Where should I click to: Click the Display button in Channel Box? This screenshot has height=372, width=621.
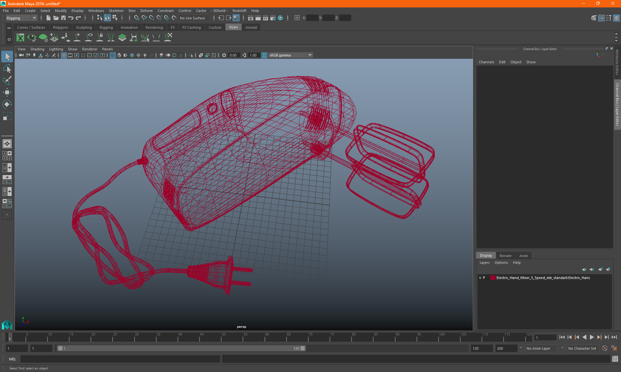[486, 255]
